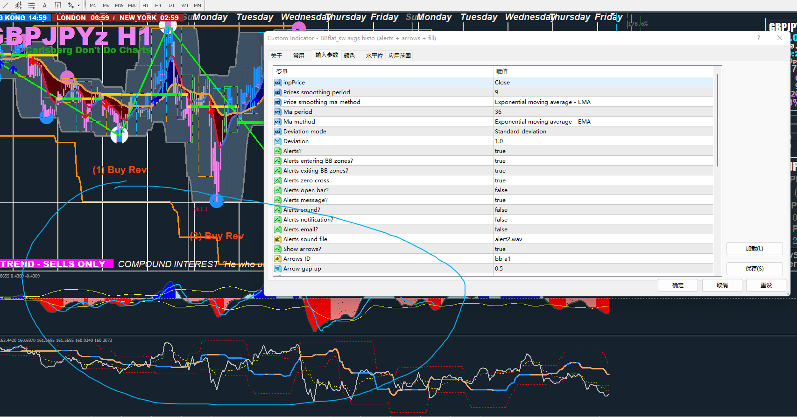Select the equidistant channel tool
Viewport: 797px width, 417px height.
[18, 5]
